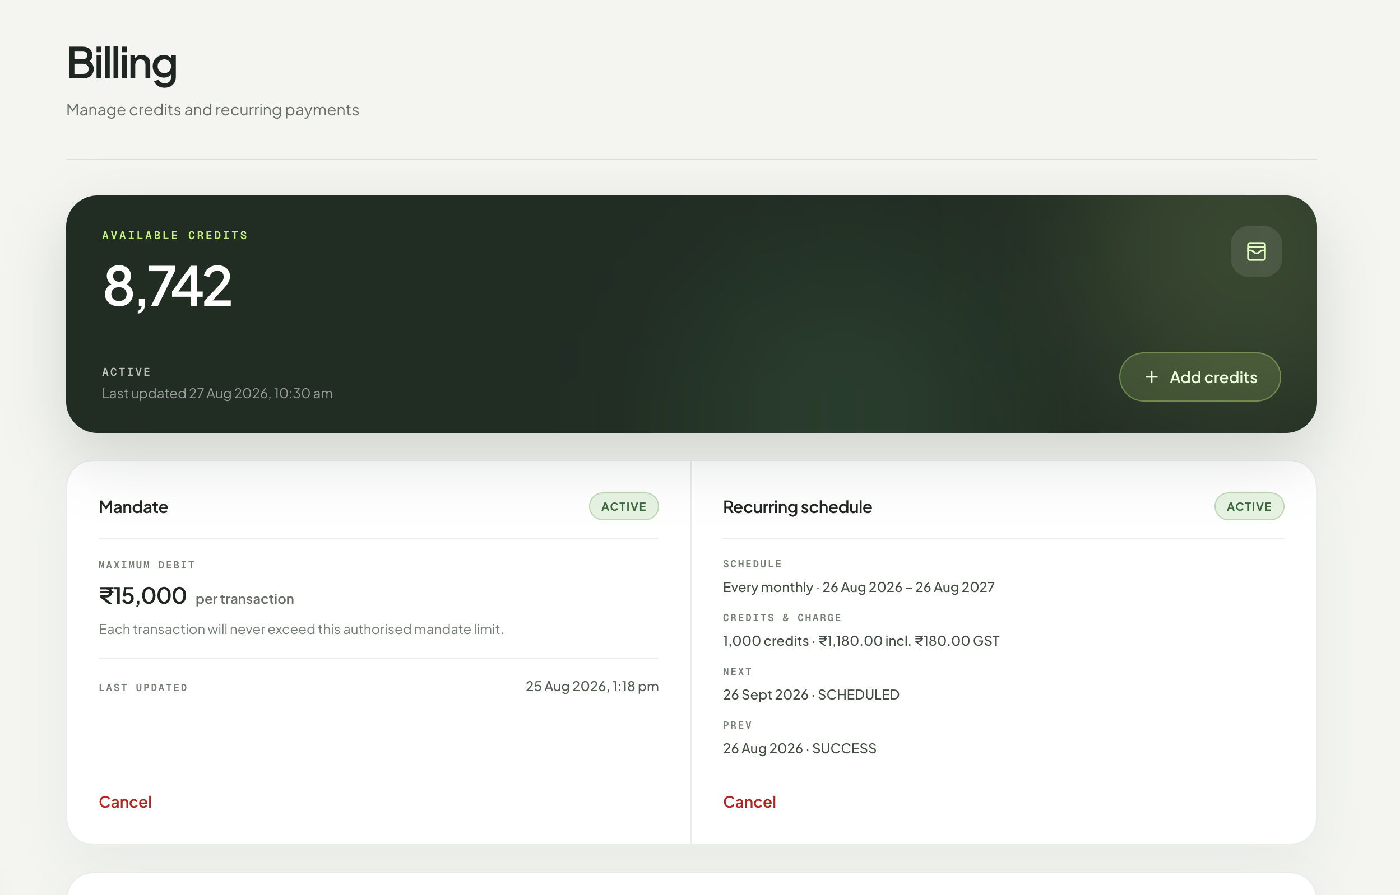Click the SCHEDULE label
Image resolution: width=1400 pixels, height=895 pixels.
tap(752, 564)
